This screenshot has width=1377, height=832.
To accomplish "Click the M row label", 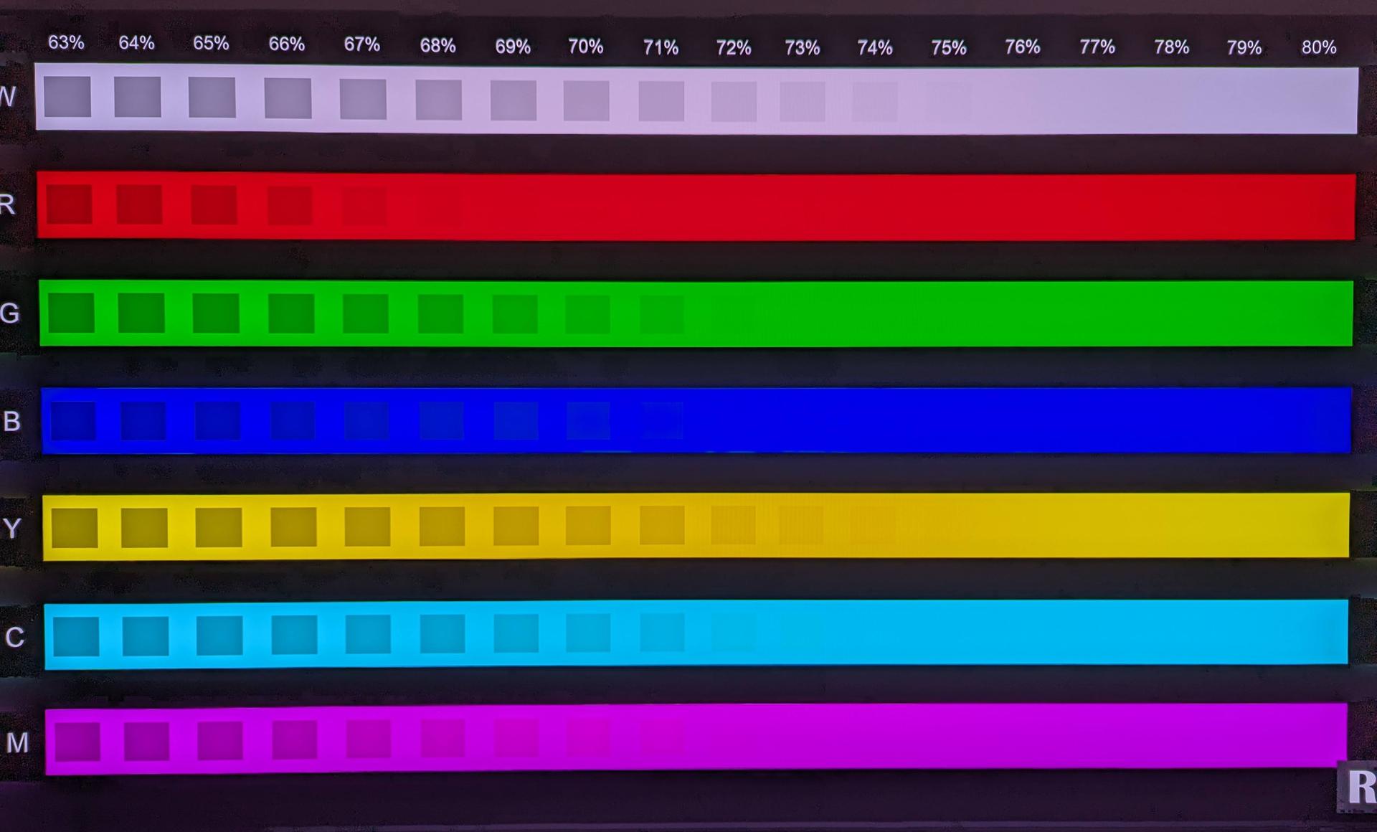I will [x=17, y=743].
